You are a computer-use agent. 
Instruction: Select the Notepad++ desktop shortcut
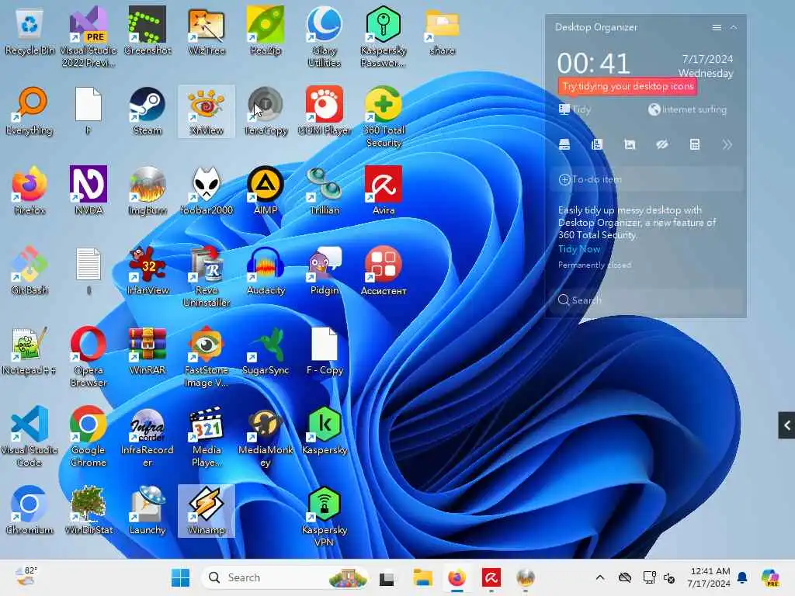pyautogui.click(x=30, y=352)
